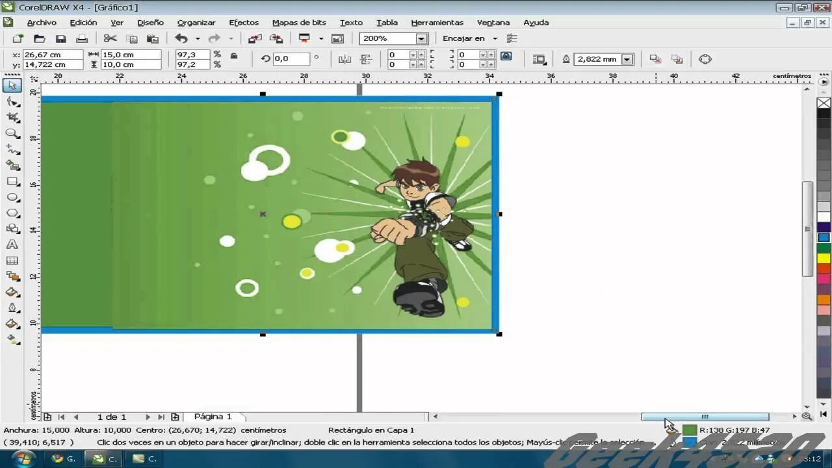The height and width of the screenshot is (468, 832).
Task: Go to the next page arrow
Action: [148, 417]
